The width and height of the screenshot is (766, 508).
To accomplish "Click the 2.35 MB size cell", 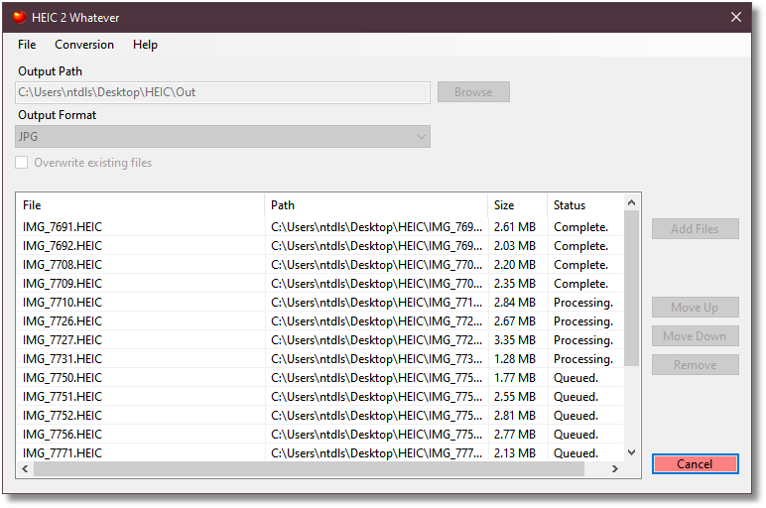I will [x=514, y=284].
